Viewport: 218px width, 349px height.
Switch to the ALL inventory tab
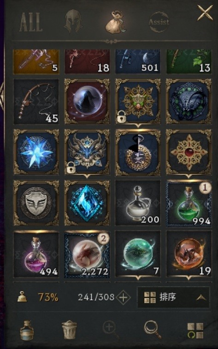click(x=31, y=22)
